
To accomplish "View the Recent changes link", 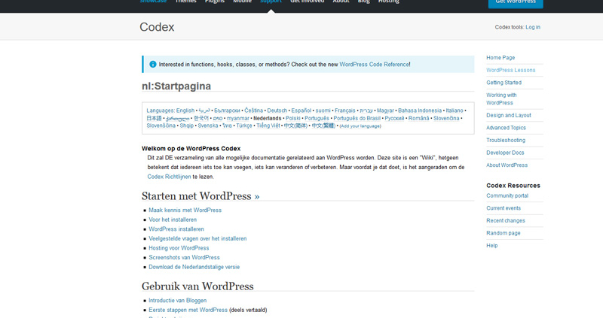I will pos(506,220).
